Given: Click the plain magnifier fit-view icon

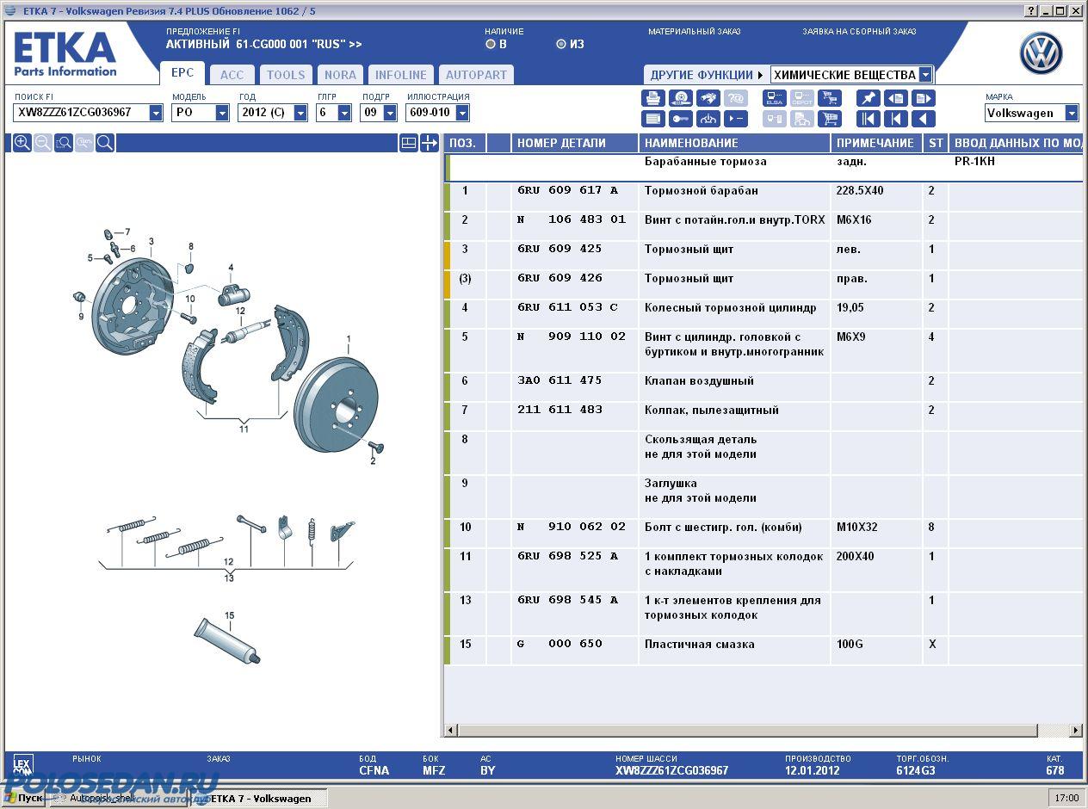Looking at the screenshot, I should click(x=105, y=143).
